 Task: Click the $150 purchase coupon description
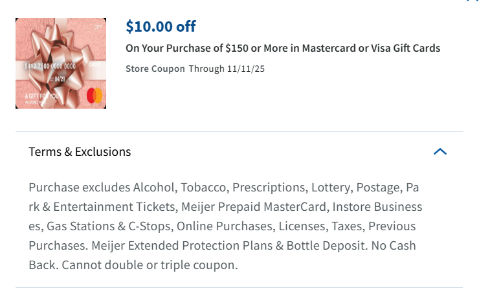(x=282, y=49)
